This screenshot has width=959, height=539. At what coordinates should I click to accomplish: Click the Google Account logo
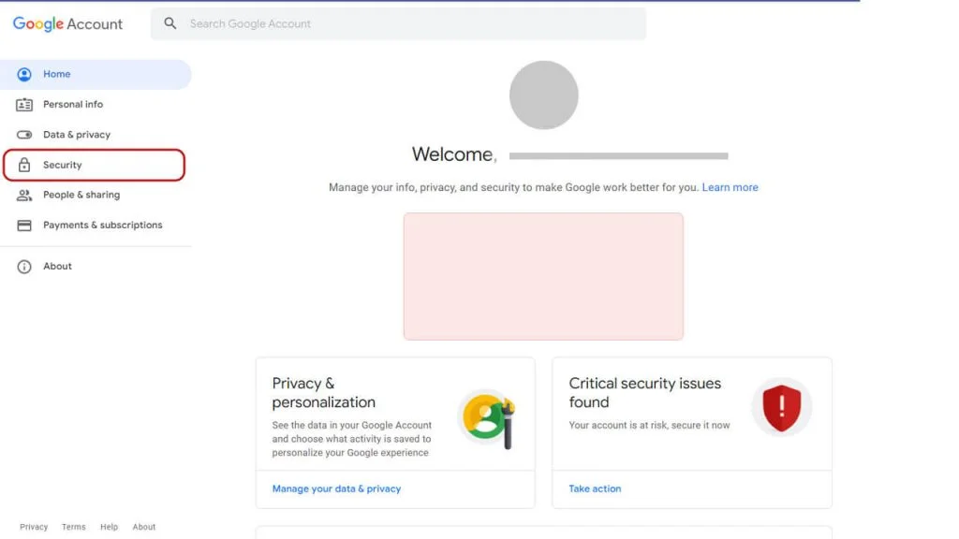67,23
